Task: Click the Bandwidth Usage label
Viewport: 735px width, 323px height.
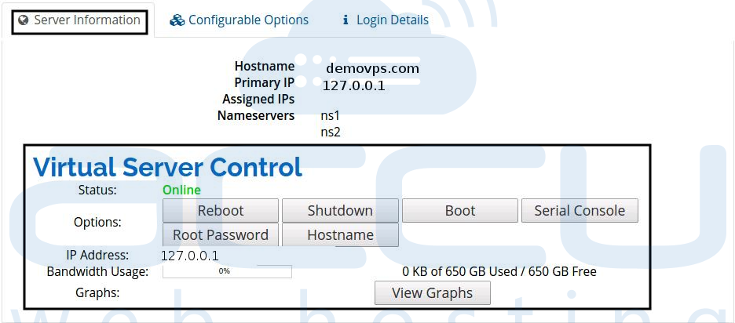Action: coord(97,271)
